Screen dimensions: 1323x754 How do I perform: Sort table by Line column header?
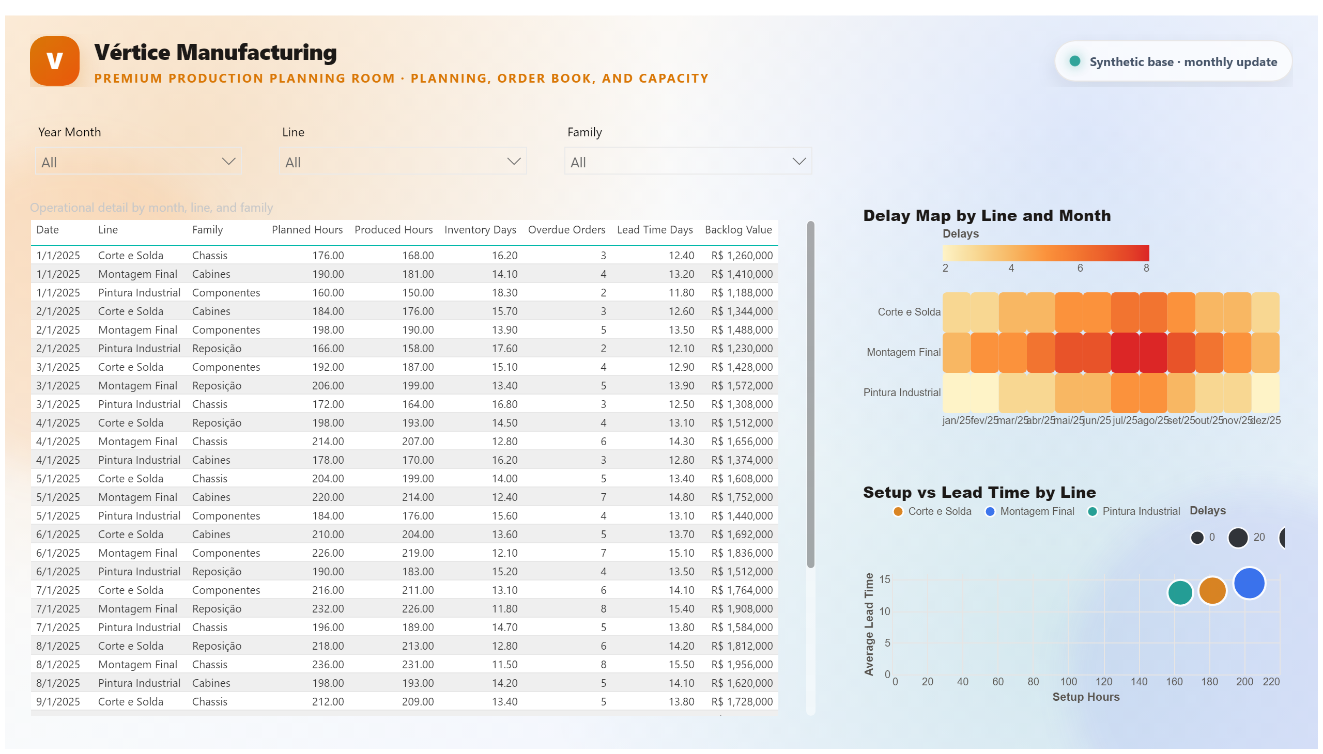[108, 229]
